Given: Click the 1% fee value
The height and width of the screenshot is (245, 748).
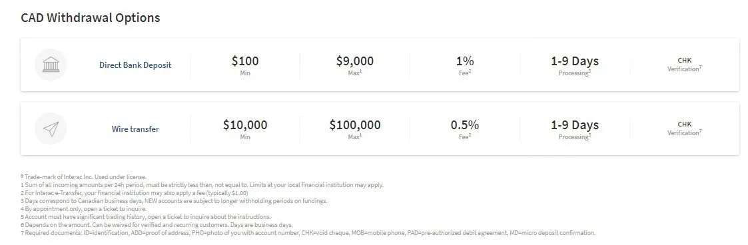Looking at the screenshot, I should point(465,61).
